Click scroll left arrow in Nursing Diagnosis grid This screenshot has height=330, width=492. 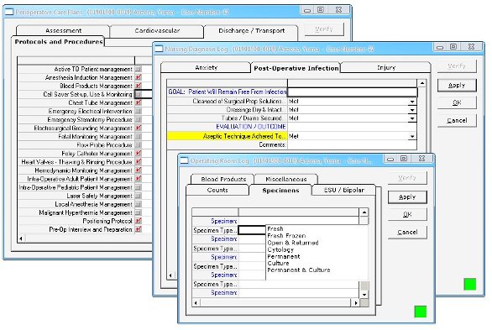[x=170, y=275]
